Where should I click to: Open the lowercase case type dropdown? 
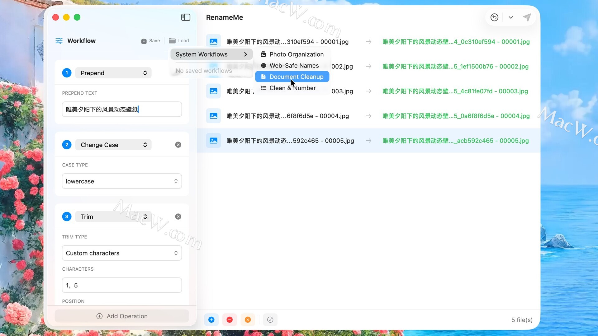pos(122,181)
